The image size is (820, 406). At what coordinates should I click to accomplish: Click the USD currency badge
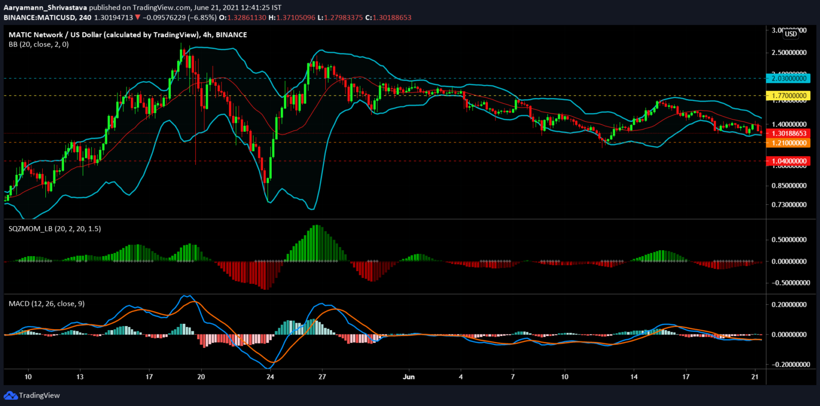tap(791, 34)
